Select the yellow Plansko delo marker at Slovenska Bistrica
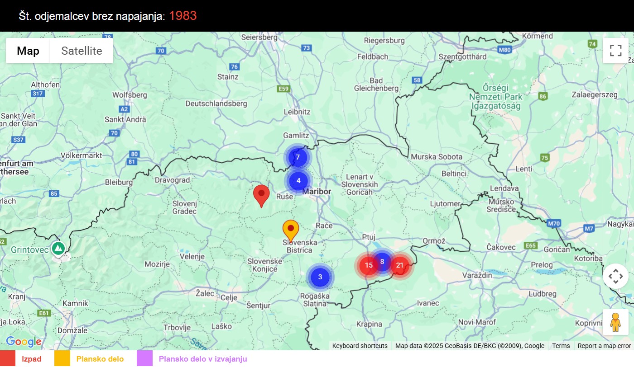Image resolution: width=634 pixels, height=367 pixels. [291, 231]
